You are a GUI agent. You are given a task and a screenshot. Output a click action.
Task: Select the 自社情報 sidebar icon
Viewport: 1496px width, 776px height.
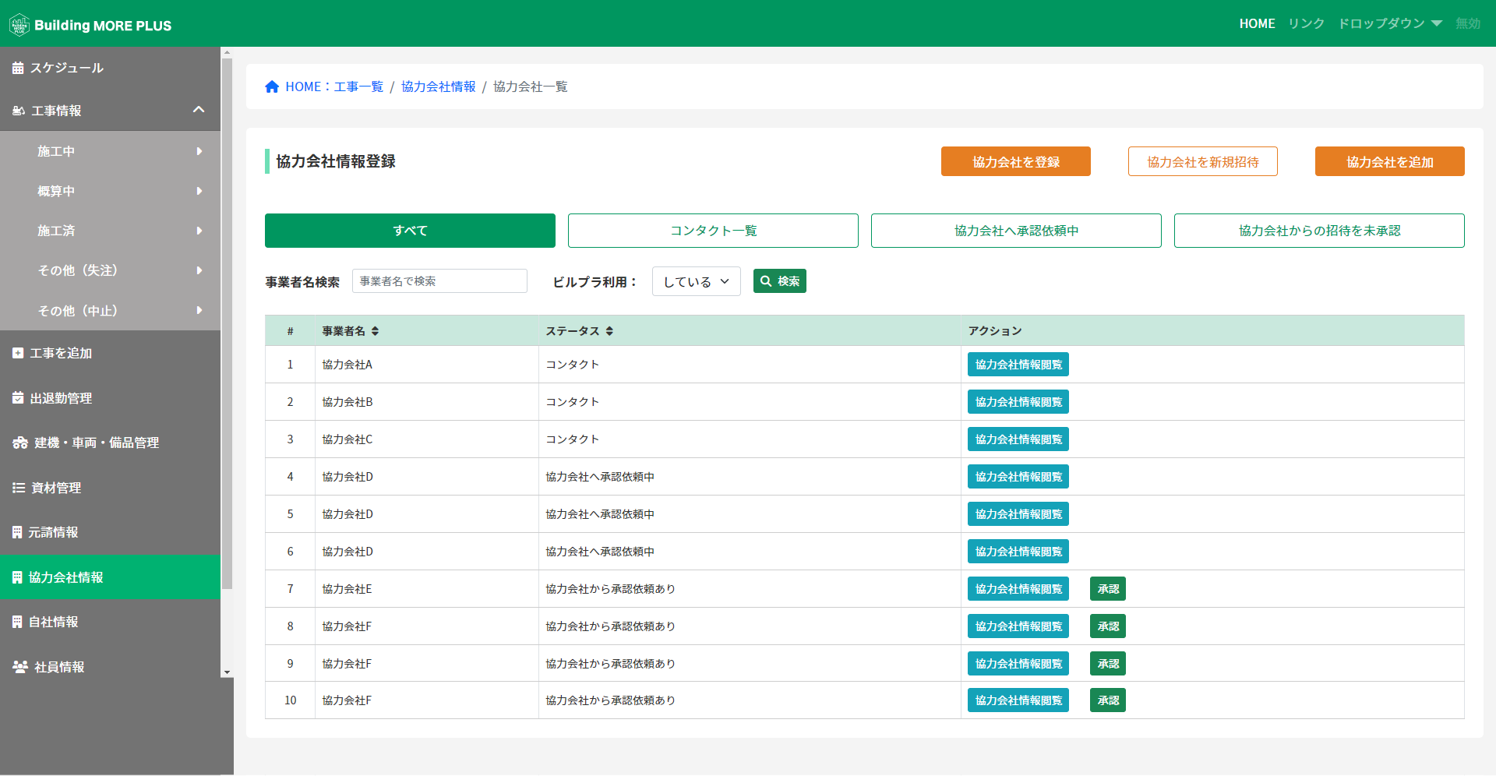[18, 622]
